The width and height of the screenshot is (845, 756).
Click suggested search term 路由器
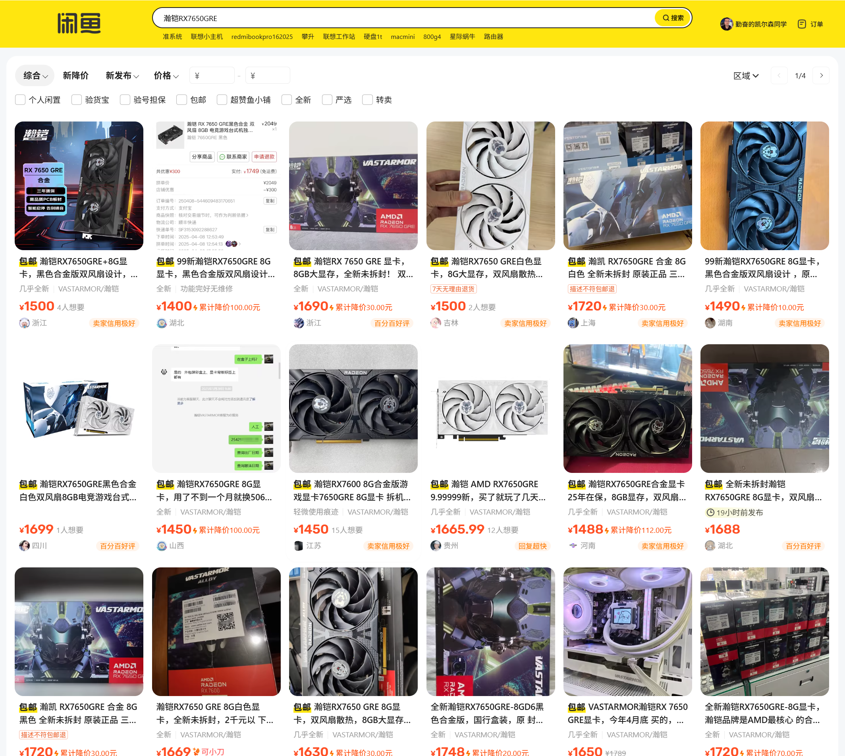pyautogui.click(x=493, y=37)
